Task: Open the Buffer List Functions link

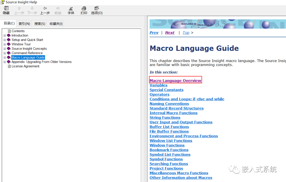Action: 169,127
